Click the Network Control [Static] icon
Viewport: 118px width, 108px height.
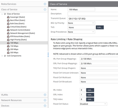coord(8,30)
